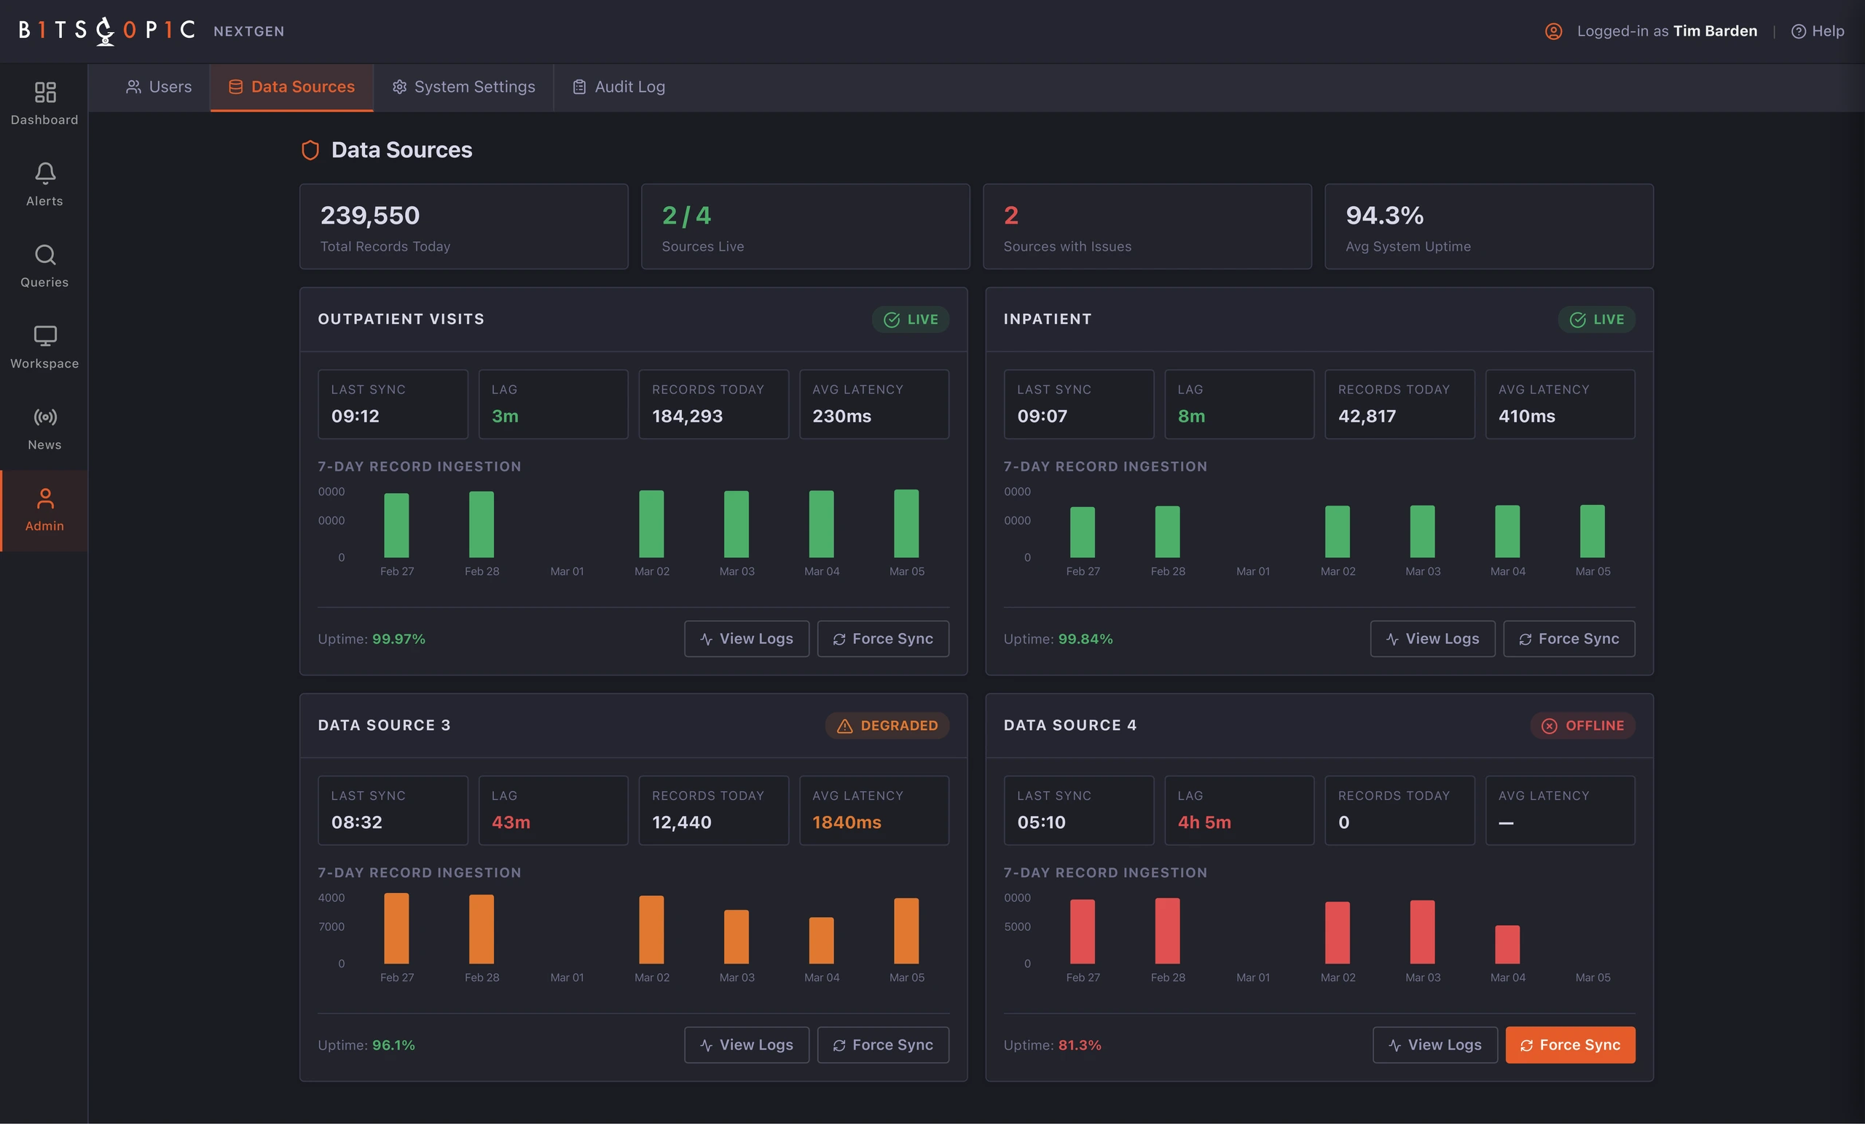Image resolution: width=1865 pixels, height=1124 pixels.
Task: Open the Queries search icon
Action: click(x=44, y=254)
